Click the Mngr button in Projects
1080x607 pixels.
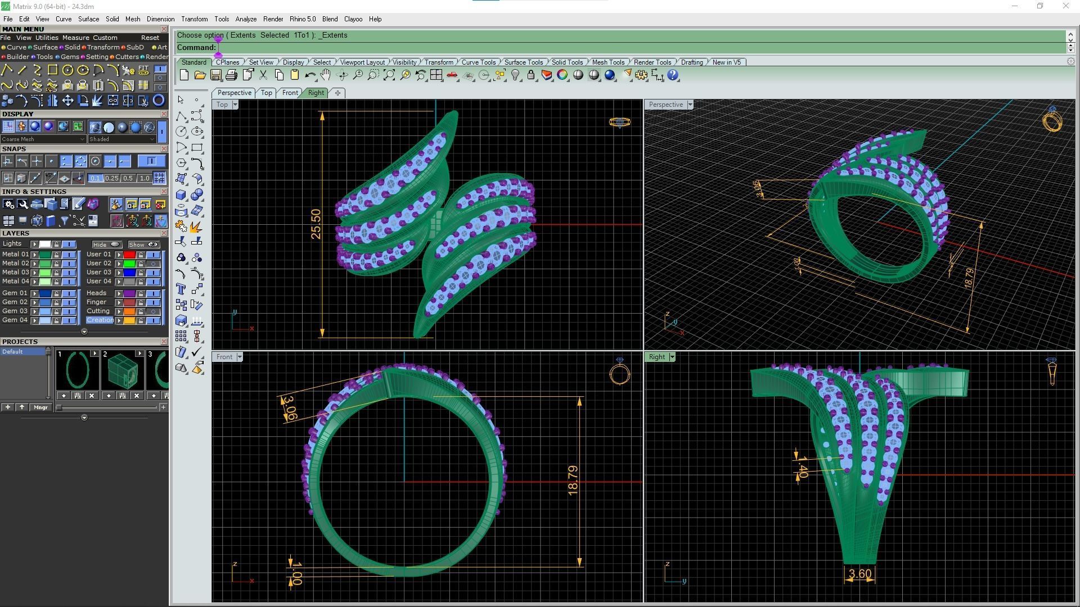coord(40,407)
